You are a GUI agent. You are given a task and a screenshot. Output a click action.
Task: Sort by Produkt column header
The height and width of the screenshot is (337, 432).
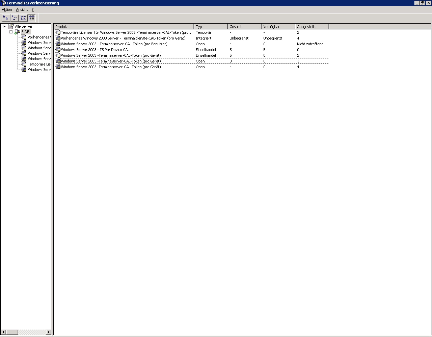coord(124,26)
